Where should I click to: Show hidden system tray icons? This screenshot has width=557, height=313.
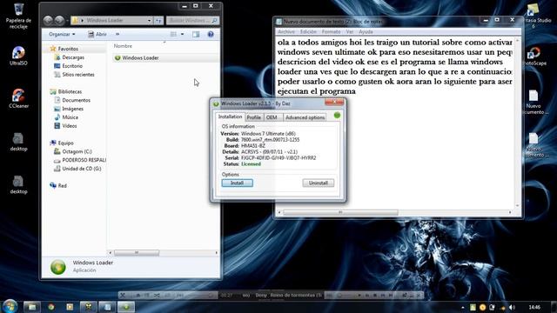pos(462,307)
